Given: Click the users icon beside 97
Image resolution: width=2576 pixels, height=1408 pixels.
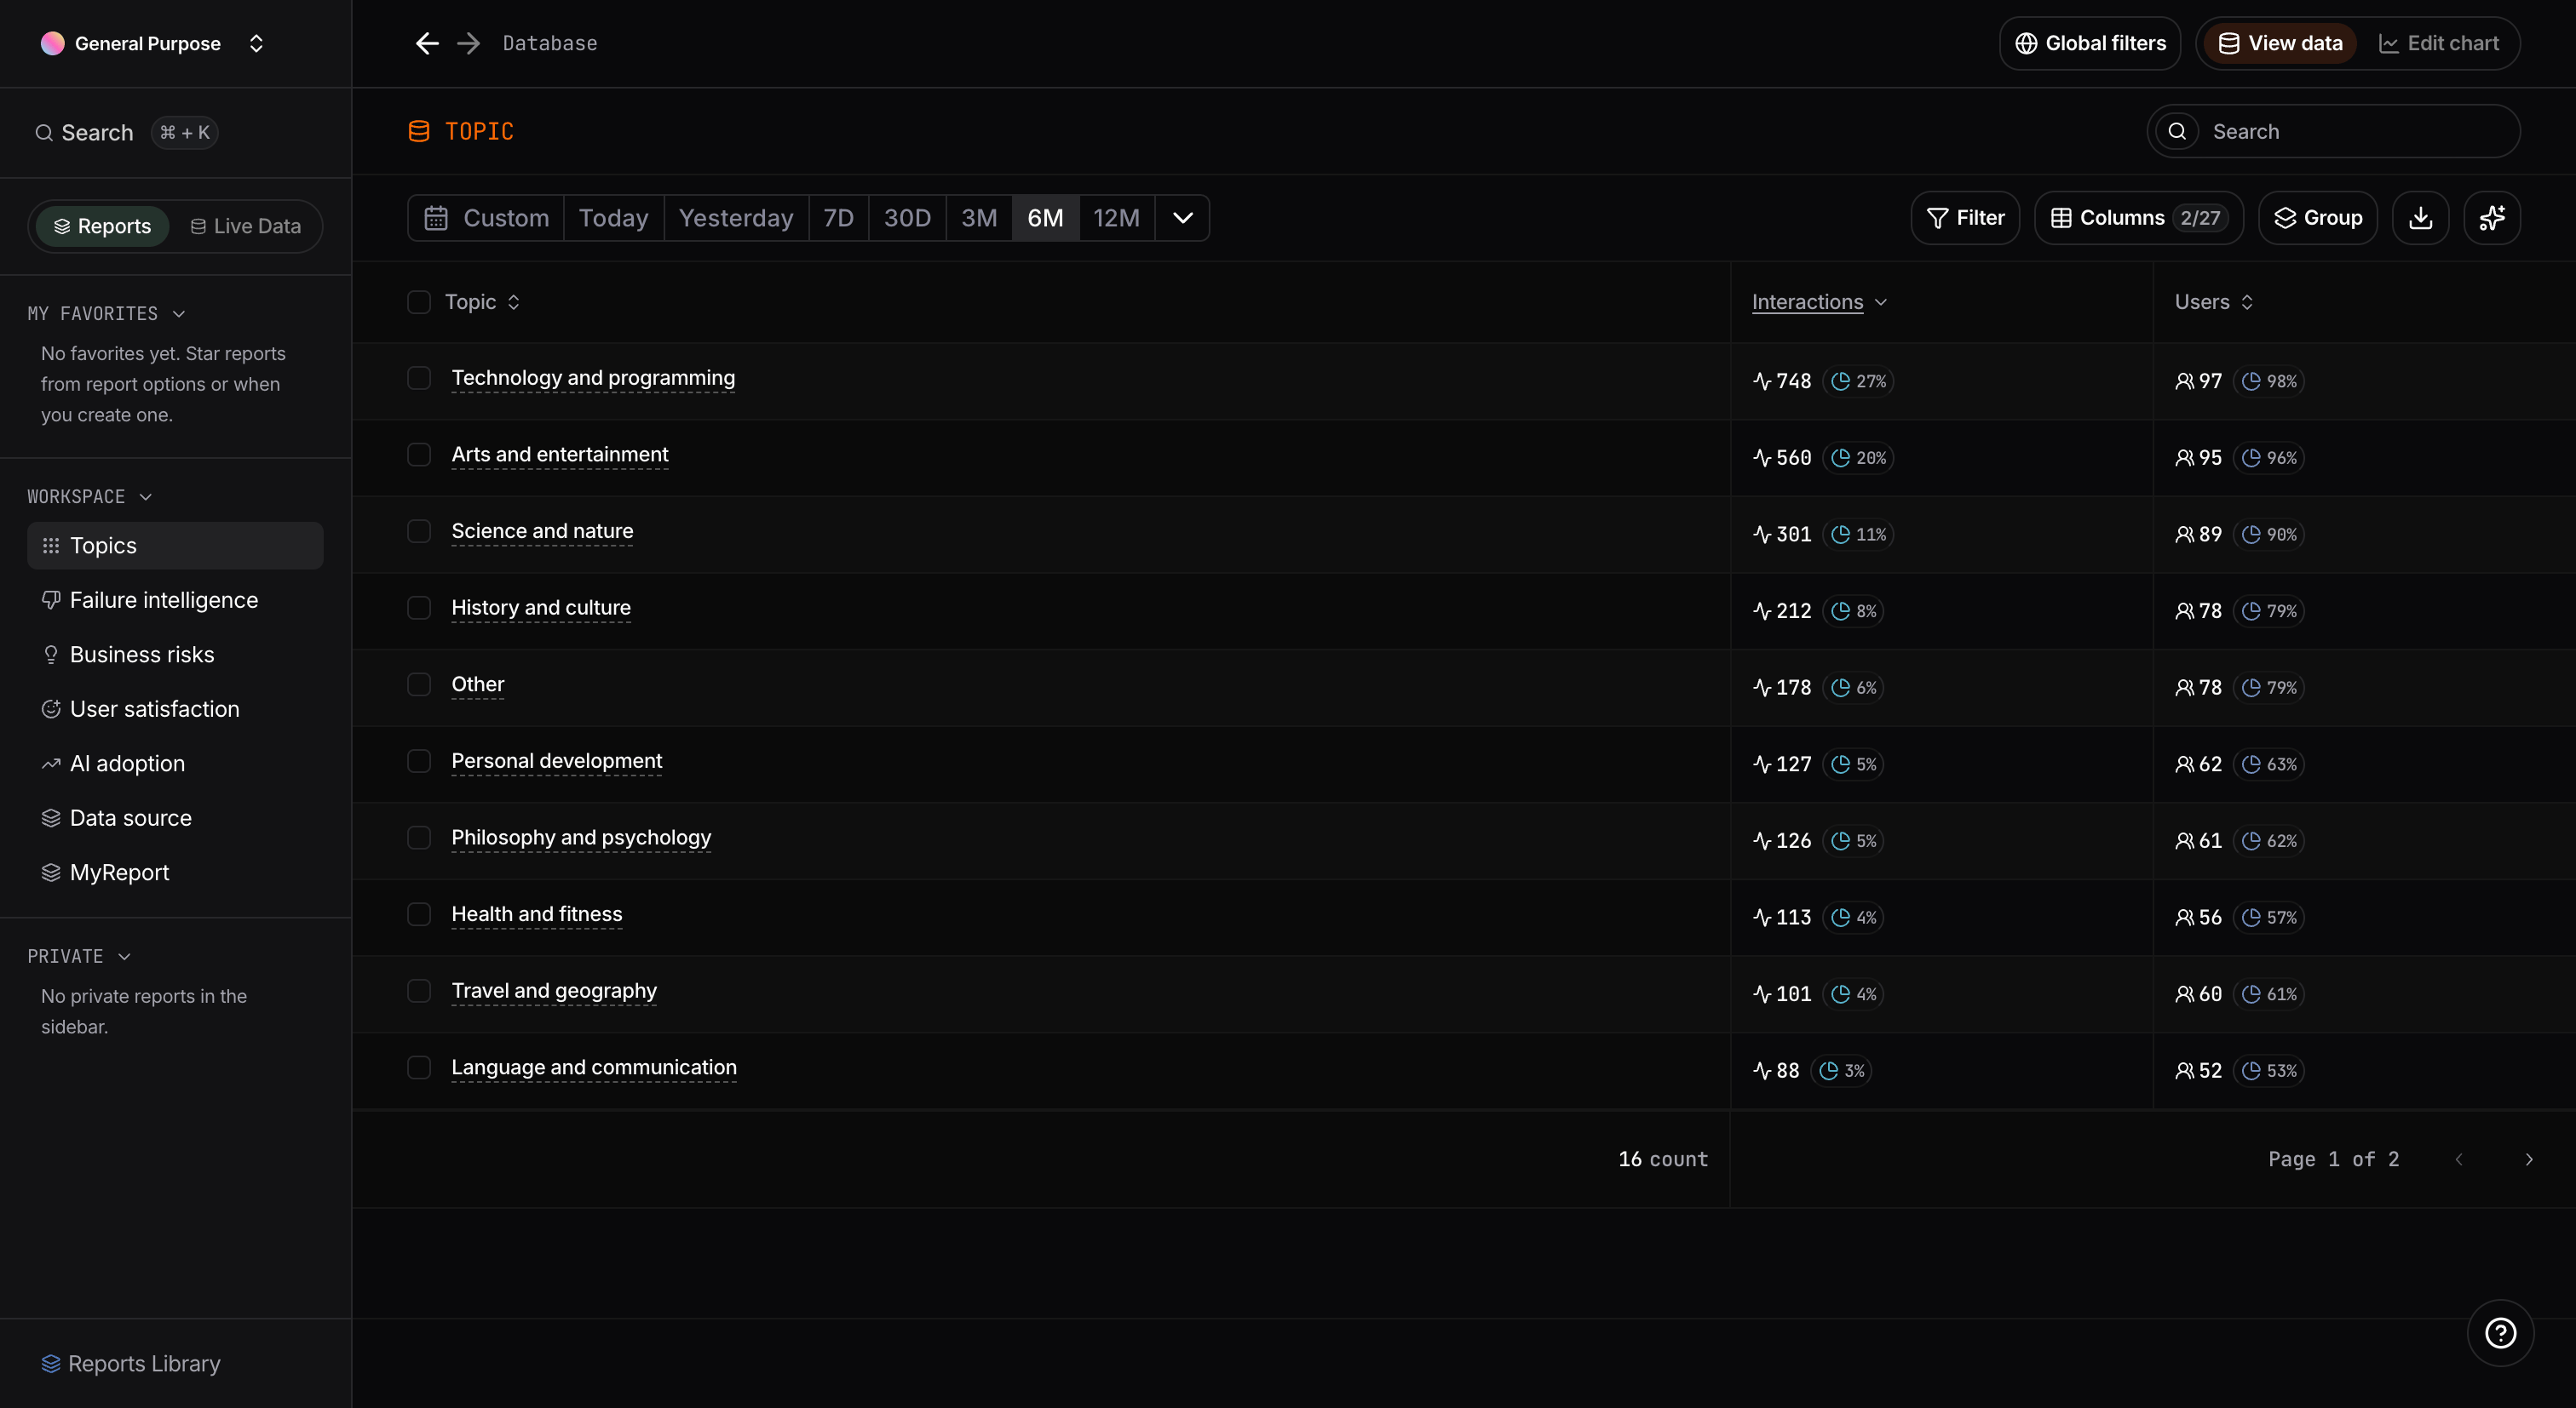Looking at the screenshot, I should click(2184, 381).
